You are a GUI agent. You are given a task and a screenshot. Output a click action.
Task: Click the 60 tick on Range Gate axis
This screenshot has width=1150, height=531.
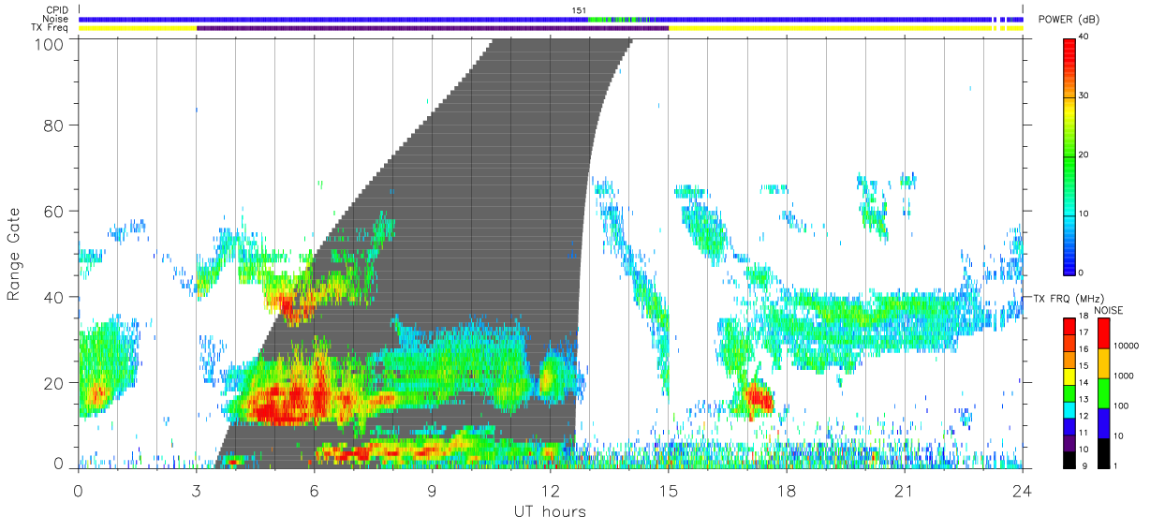(x=54, y=211)
